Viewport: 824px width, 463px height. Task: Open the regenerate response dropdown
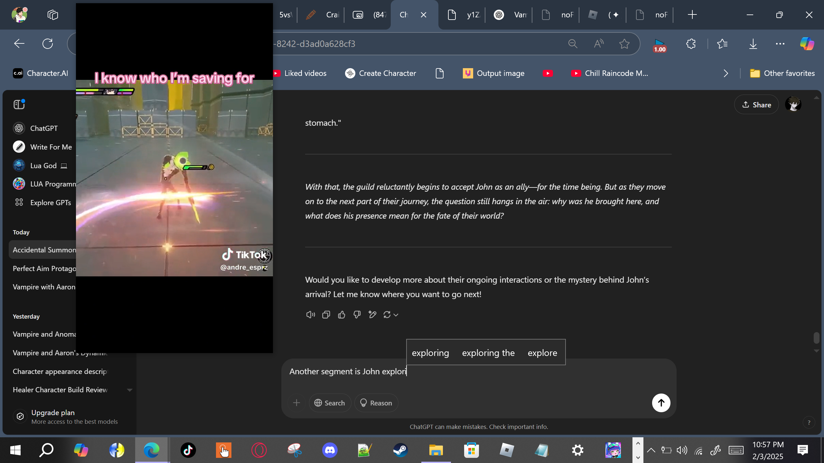click(391, 315)
